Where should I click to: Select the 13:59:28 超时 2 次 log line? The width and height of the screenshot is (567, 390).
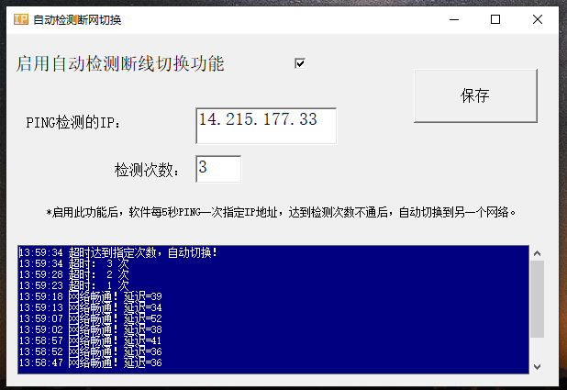point(73,274)
